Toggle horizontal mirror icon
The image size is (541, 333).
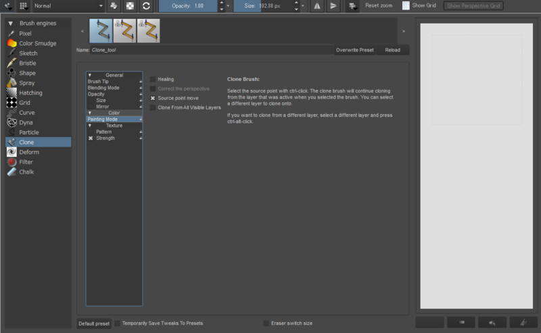(x=316, y=6)
